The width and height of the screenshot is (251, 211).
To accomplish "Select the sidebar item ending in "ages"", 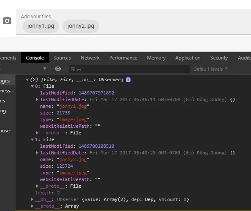I will coord(8,81).
